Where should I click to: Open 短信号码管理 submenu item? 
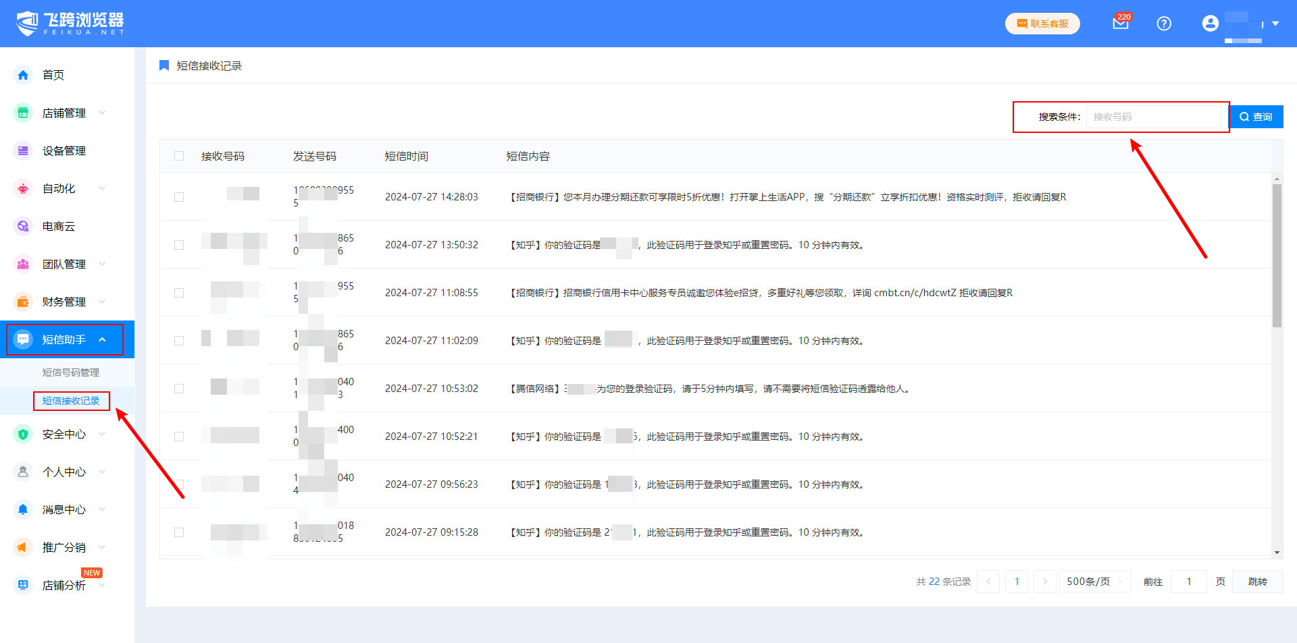click(70, 372)
